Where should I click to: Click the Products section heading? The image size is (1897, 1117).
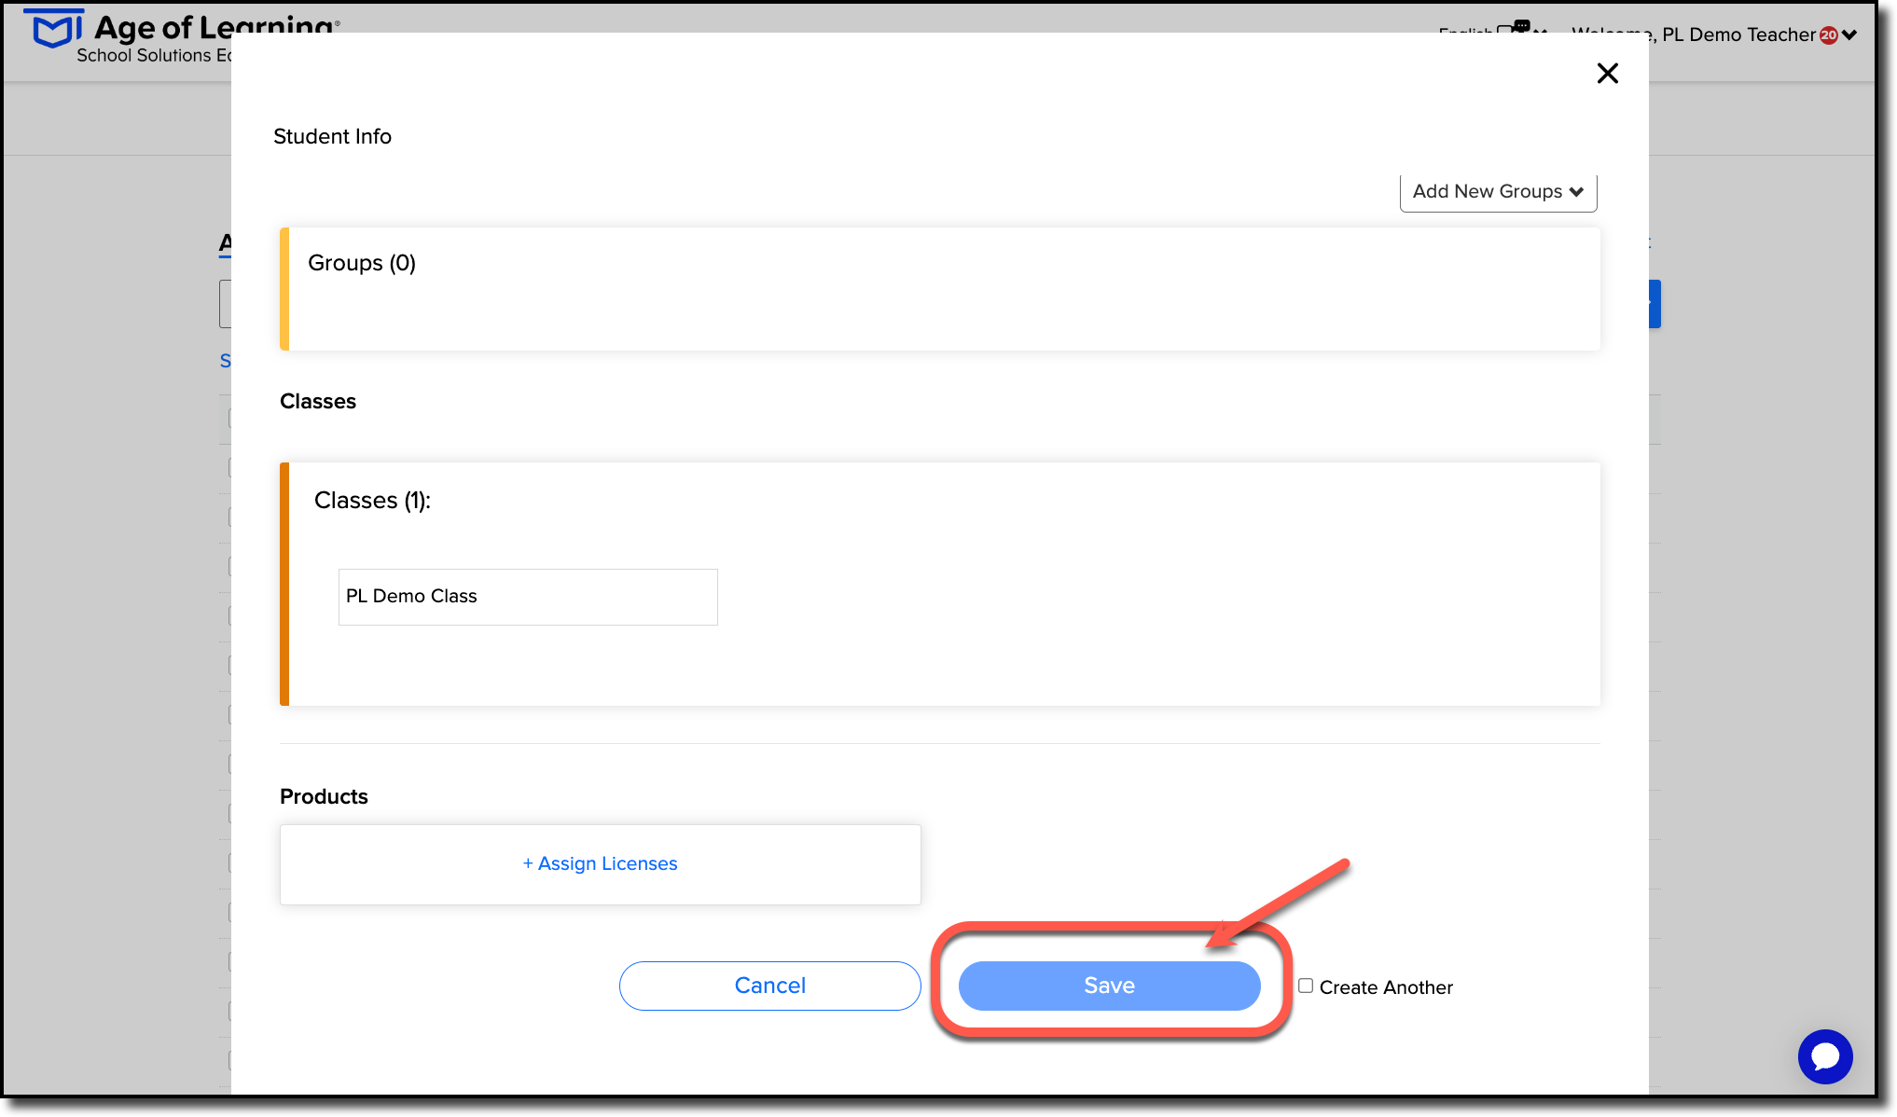[x=324, y=796]
